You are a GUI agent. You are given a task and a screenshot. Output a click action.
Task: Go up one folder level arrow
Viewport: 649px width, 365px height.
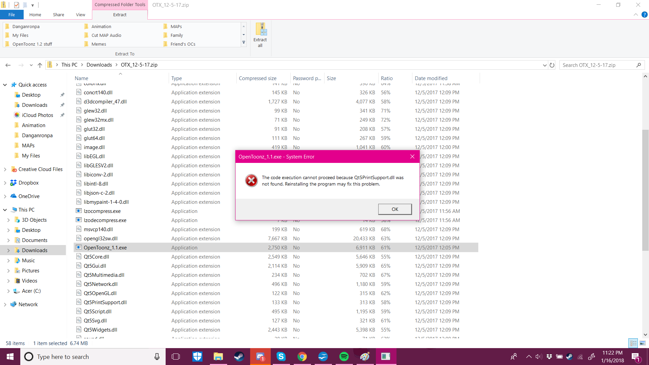coord(40,65)
